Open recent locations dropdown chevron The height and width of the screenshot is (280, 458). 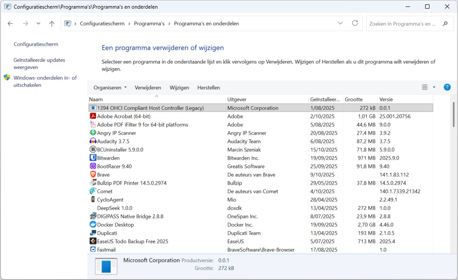(38, 24)
